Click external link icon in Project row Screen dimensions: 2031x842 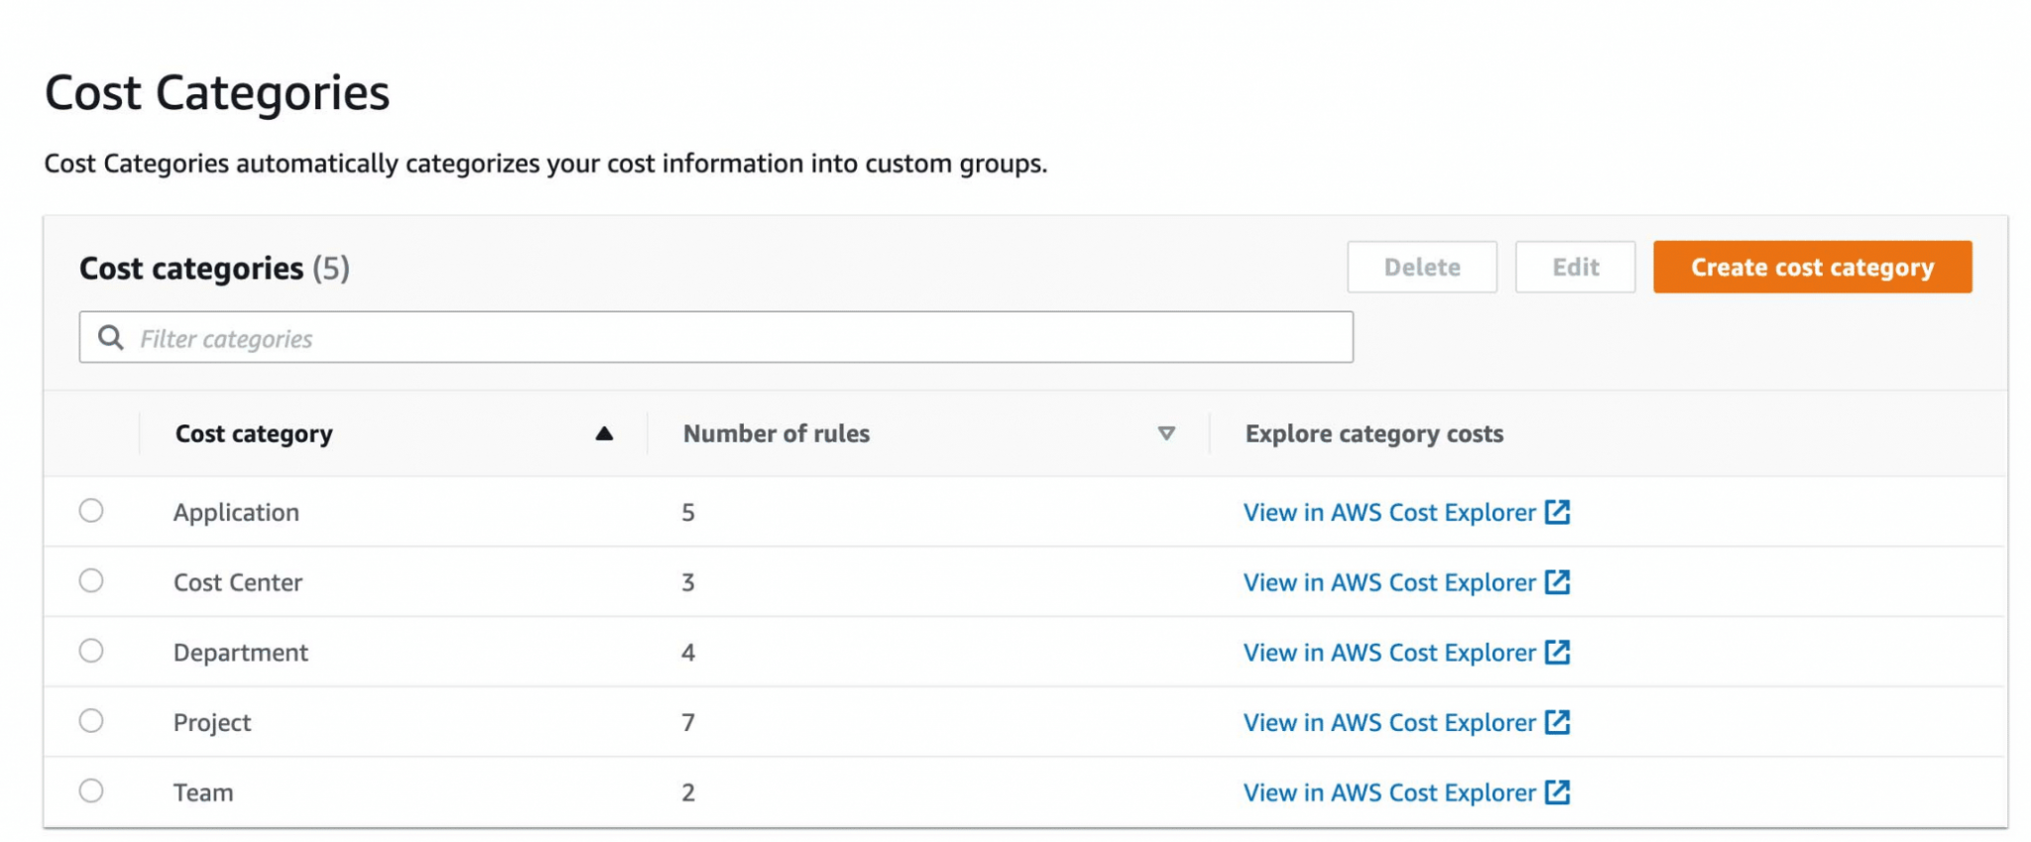coord(1558,722)
